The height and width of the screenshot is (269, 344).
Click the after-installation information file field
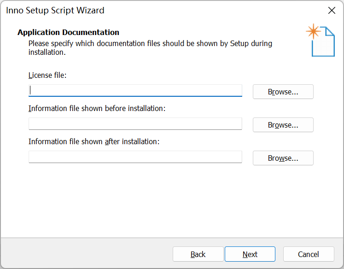(135, 157)
